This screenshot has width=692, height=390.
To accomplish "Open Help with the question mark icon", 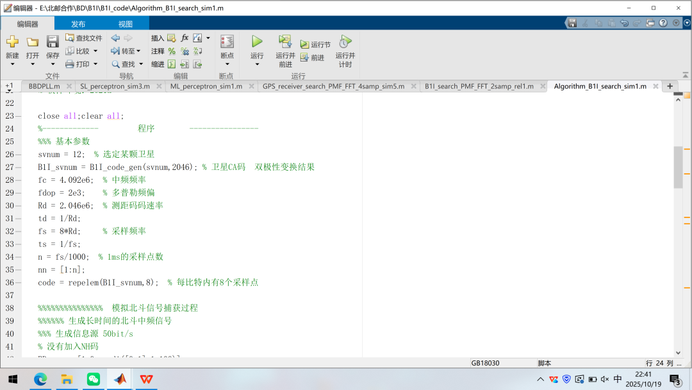I will click(663, 22).
